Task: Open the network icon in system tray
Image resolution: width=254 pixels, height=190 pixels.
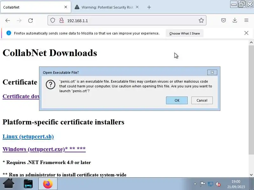Action: click(x=211, y=184)
